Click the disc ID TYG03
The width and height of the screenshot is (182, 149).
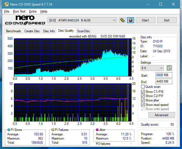[x=158, y=46]
